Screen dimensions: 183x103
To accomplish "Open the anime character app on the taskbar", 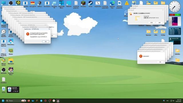I will tap(58, 101).
